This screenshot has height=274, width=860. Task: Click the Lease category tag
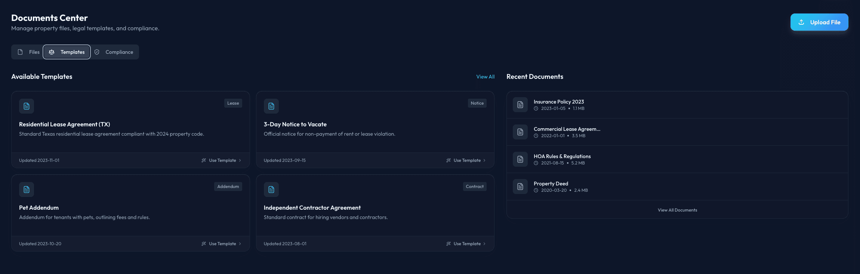[x=233, y=103]
